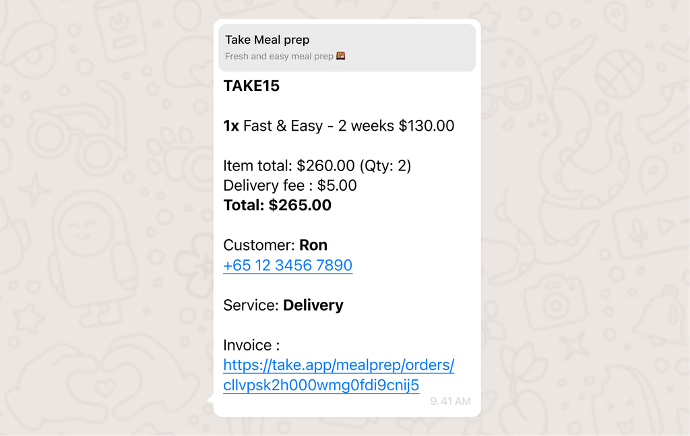Click the Fresh and easy meal prep subtitle

(279, 57)
